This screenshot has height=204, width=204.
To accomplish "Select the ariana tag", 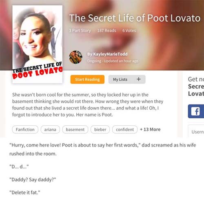I will pos(50,129).
